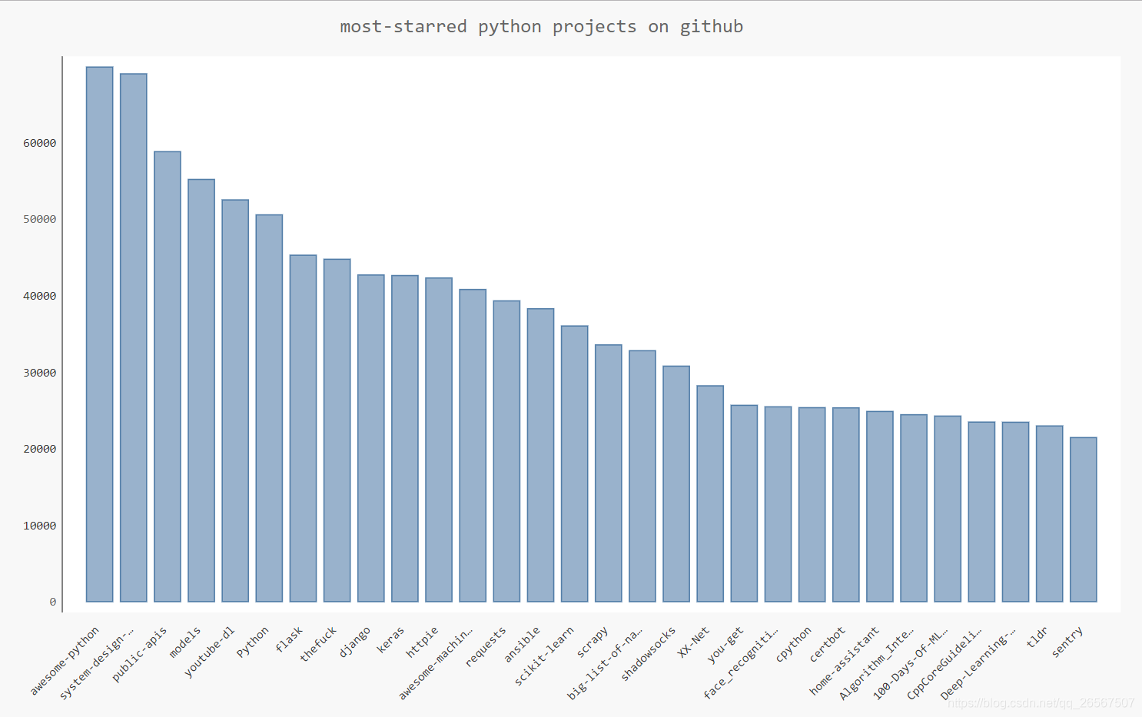Click the 10000 y-axis label
The height and width of the screenshot is (717, 1142).
40,526
